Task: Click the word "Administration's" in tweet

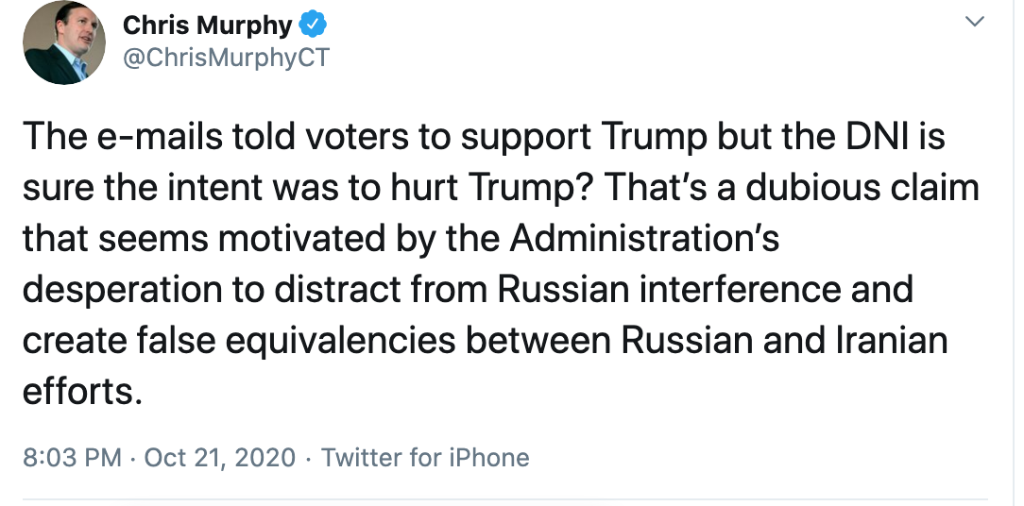Action: point(644,238)
